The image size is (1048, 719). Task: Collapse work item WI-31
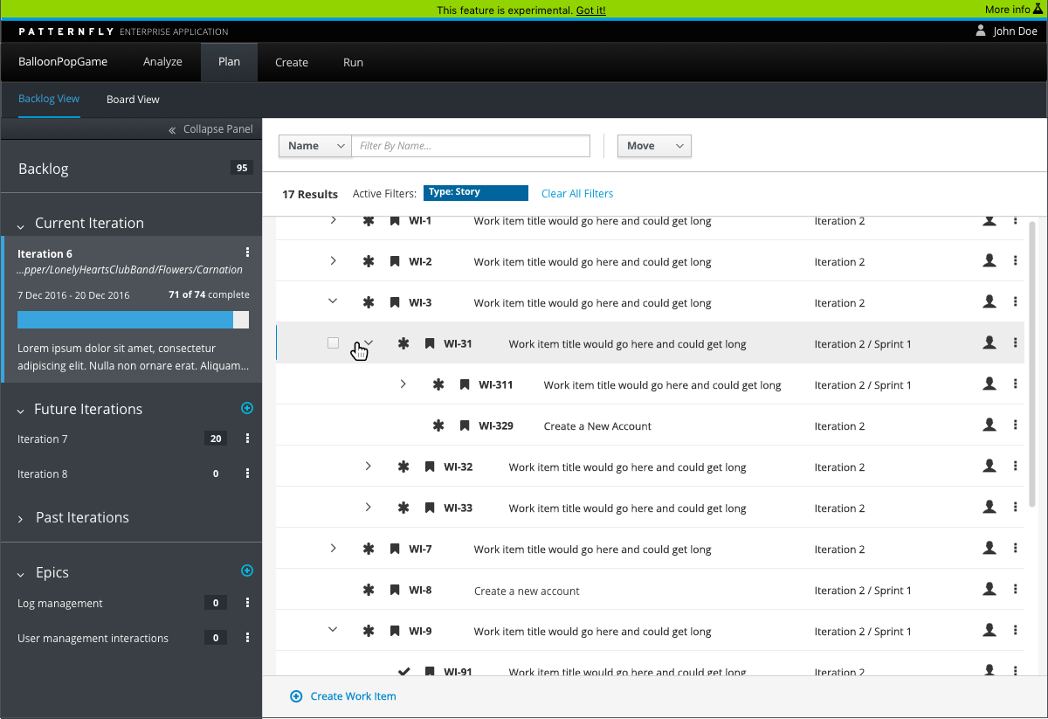[x=368, y=342]
